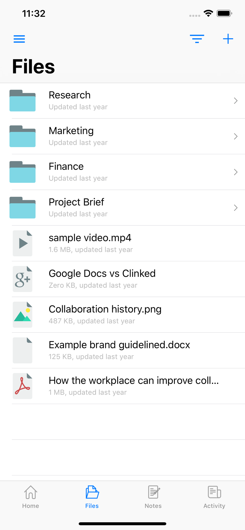
Task: Tap the PDF file icon
Action: coord(23,386)
